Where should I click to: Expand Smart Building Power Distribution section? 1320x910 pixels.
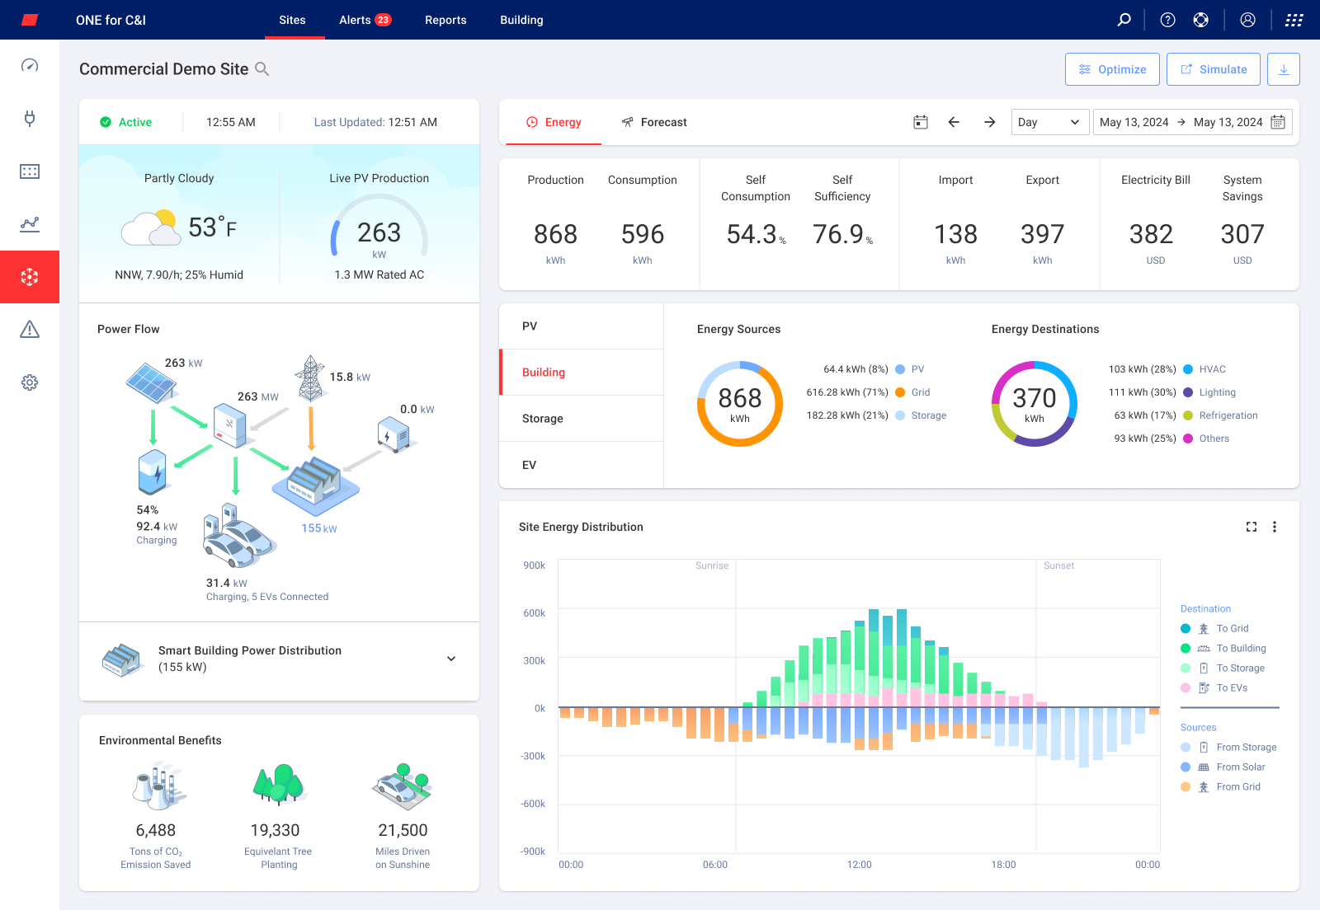point(451,659)
